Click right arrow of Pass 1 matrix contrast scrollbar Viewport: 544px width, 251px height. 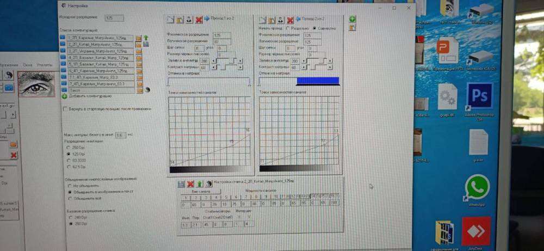(240, 68)
